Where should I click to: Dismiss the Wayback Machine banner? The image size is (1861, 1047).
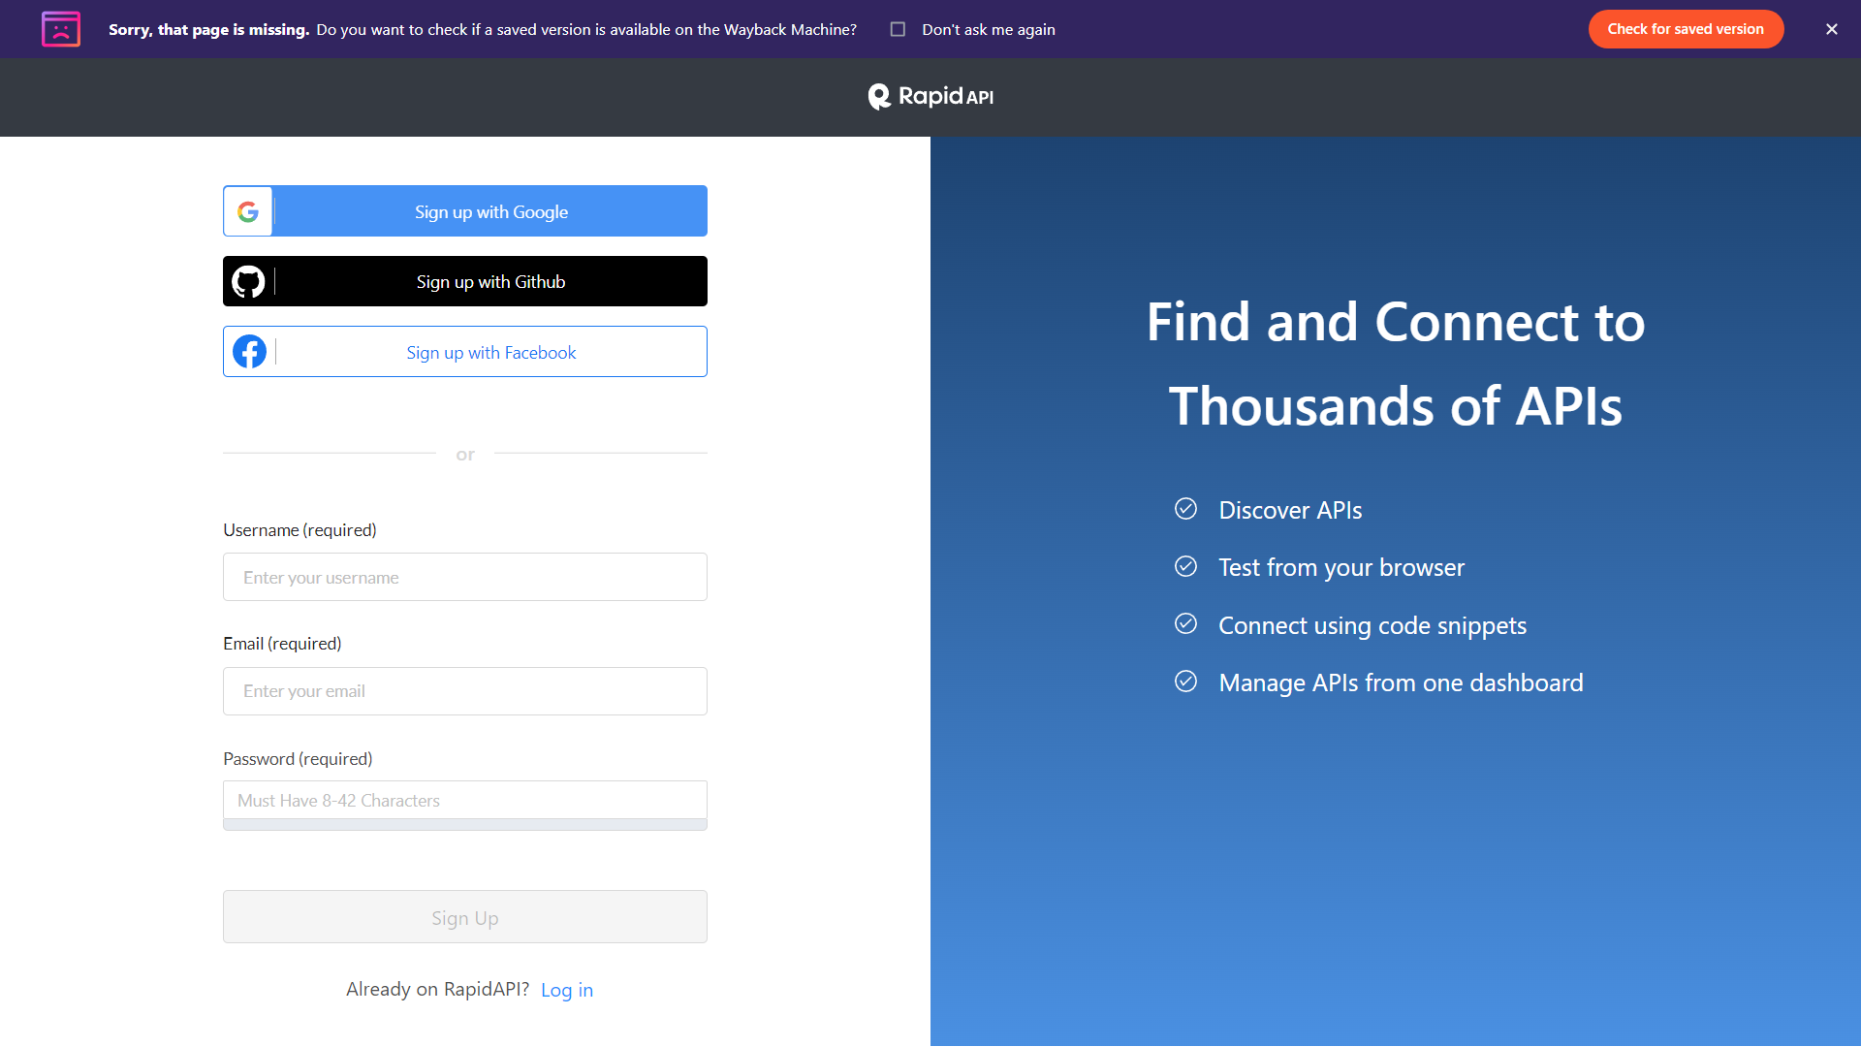click(x=1831, y=29)
